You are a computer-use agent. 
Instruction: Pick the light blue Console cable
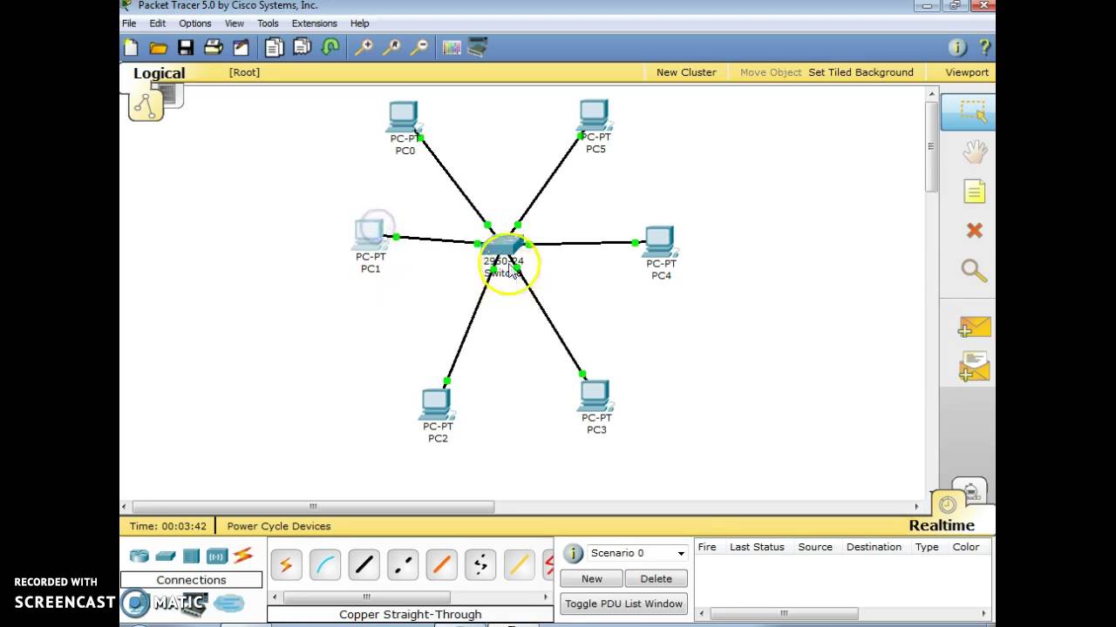[x=324, y=565]
